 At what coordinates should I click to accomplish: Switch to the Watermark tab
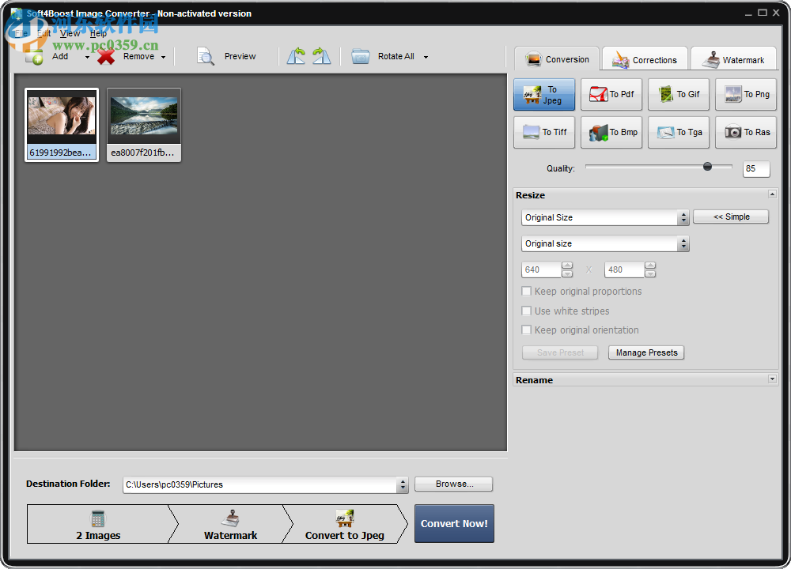click(x=734, y=58)
